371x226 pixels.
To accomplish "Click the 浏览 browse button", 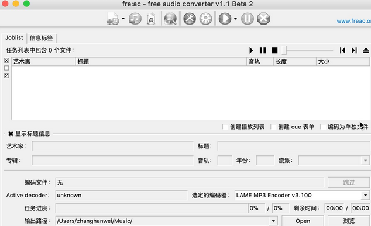I will pos(349,221).
